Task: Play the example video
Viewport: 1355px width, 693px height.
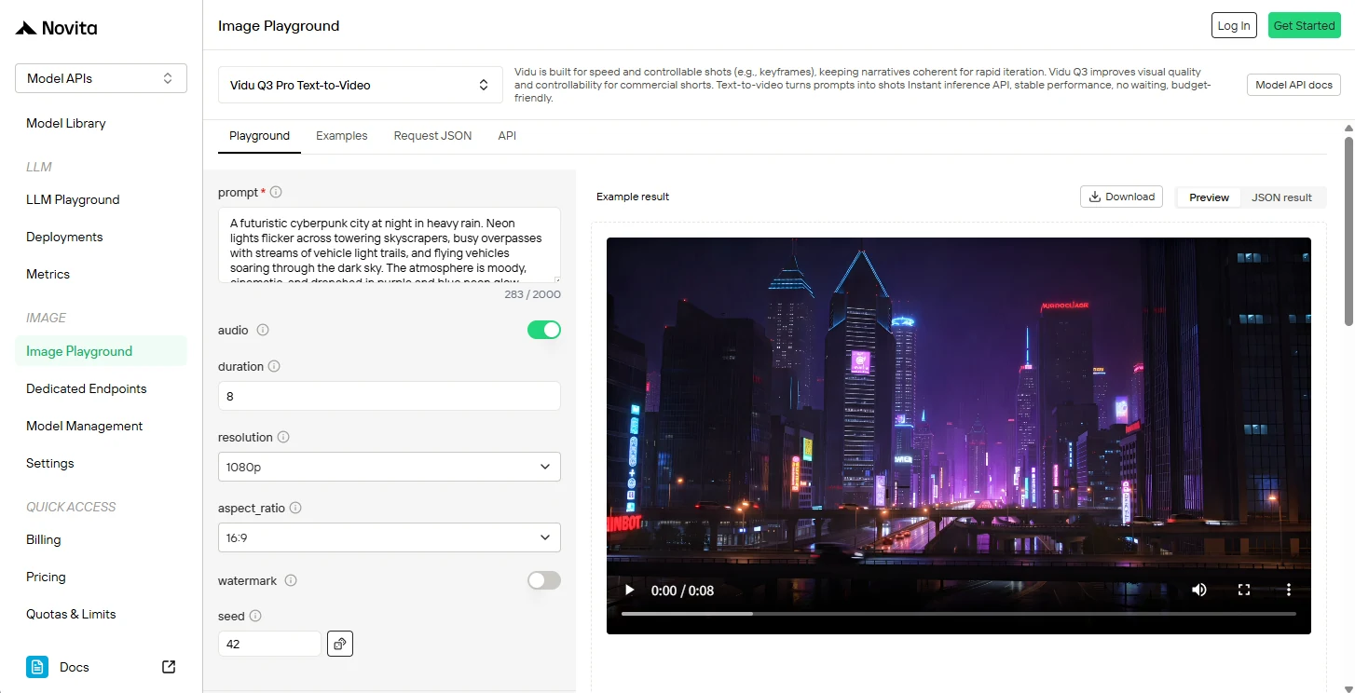Action: [x=630, y=591]
